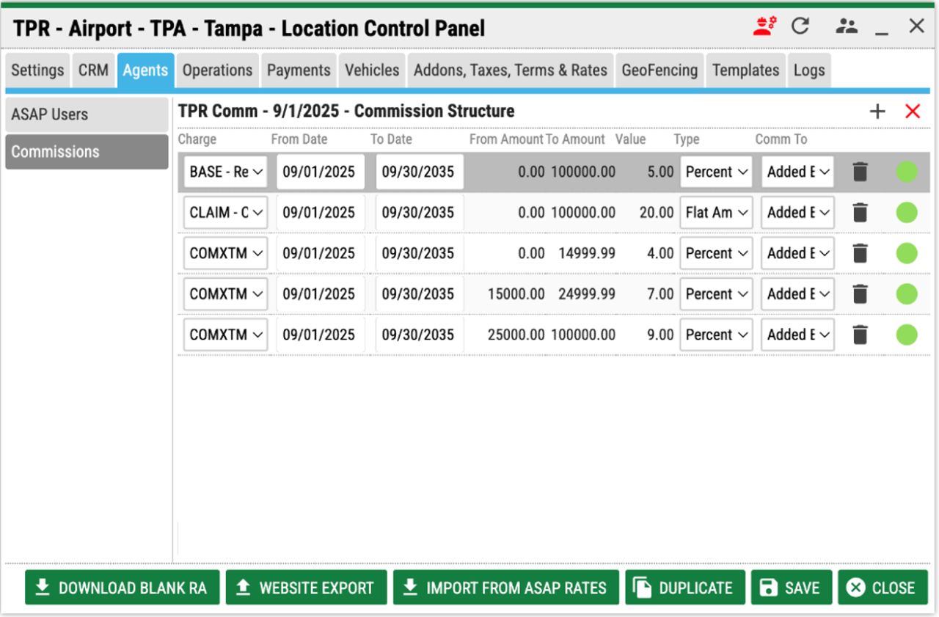The image size is (939, 617).
Task: Click the red user settings icon
Action: click(x=765, y=27)
